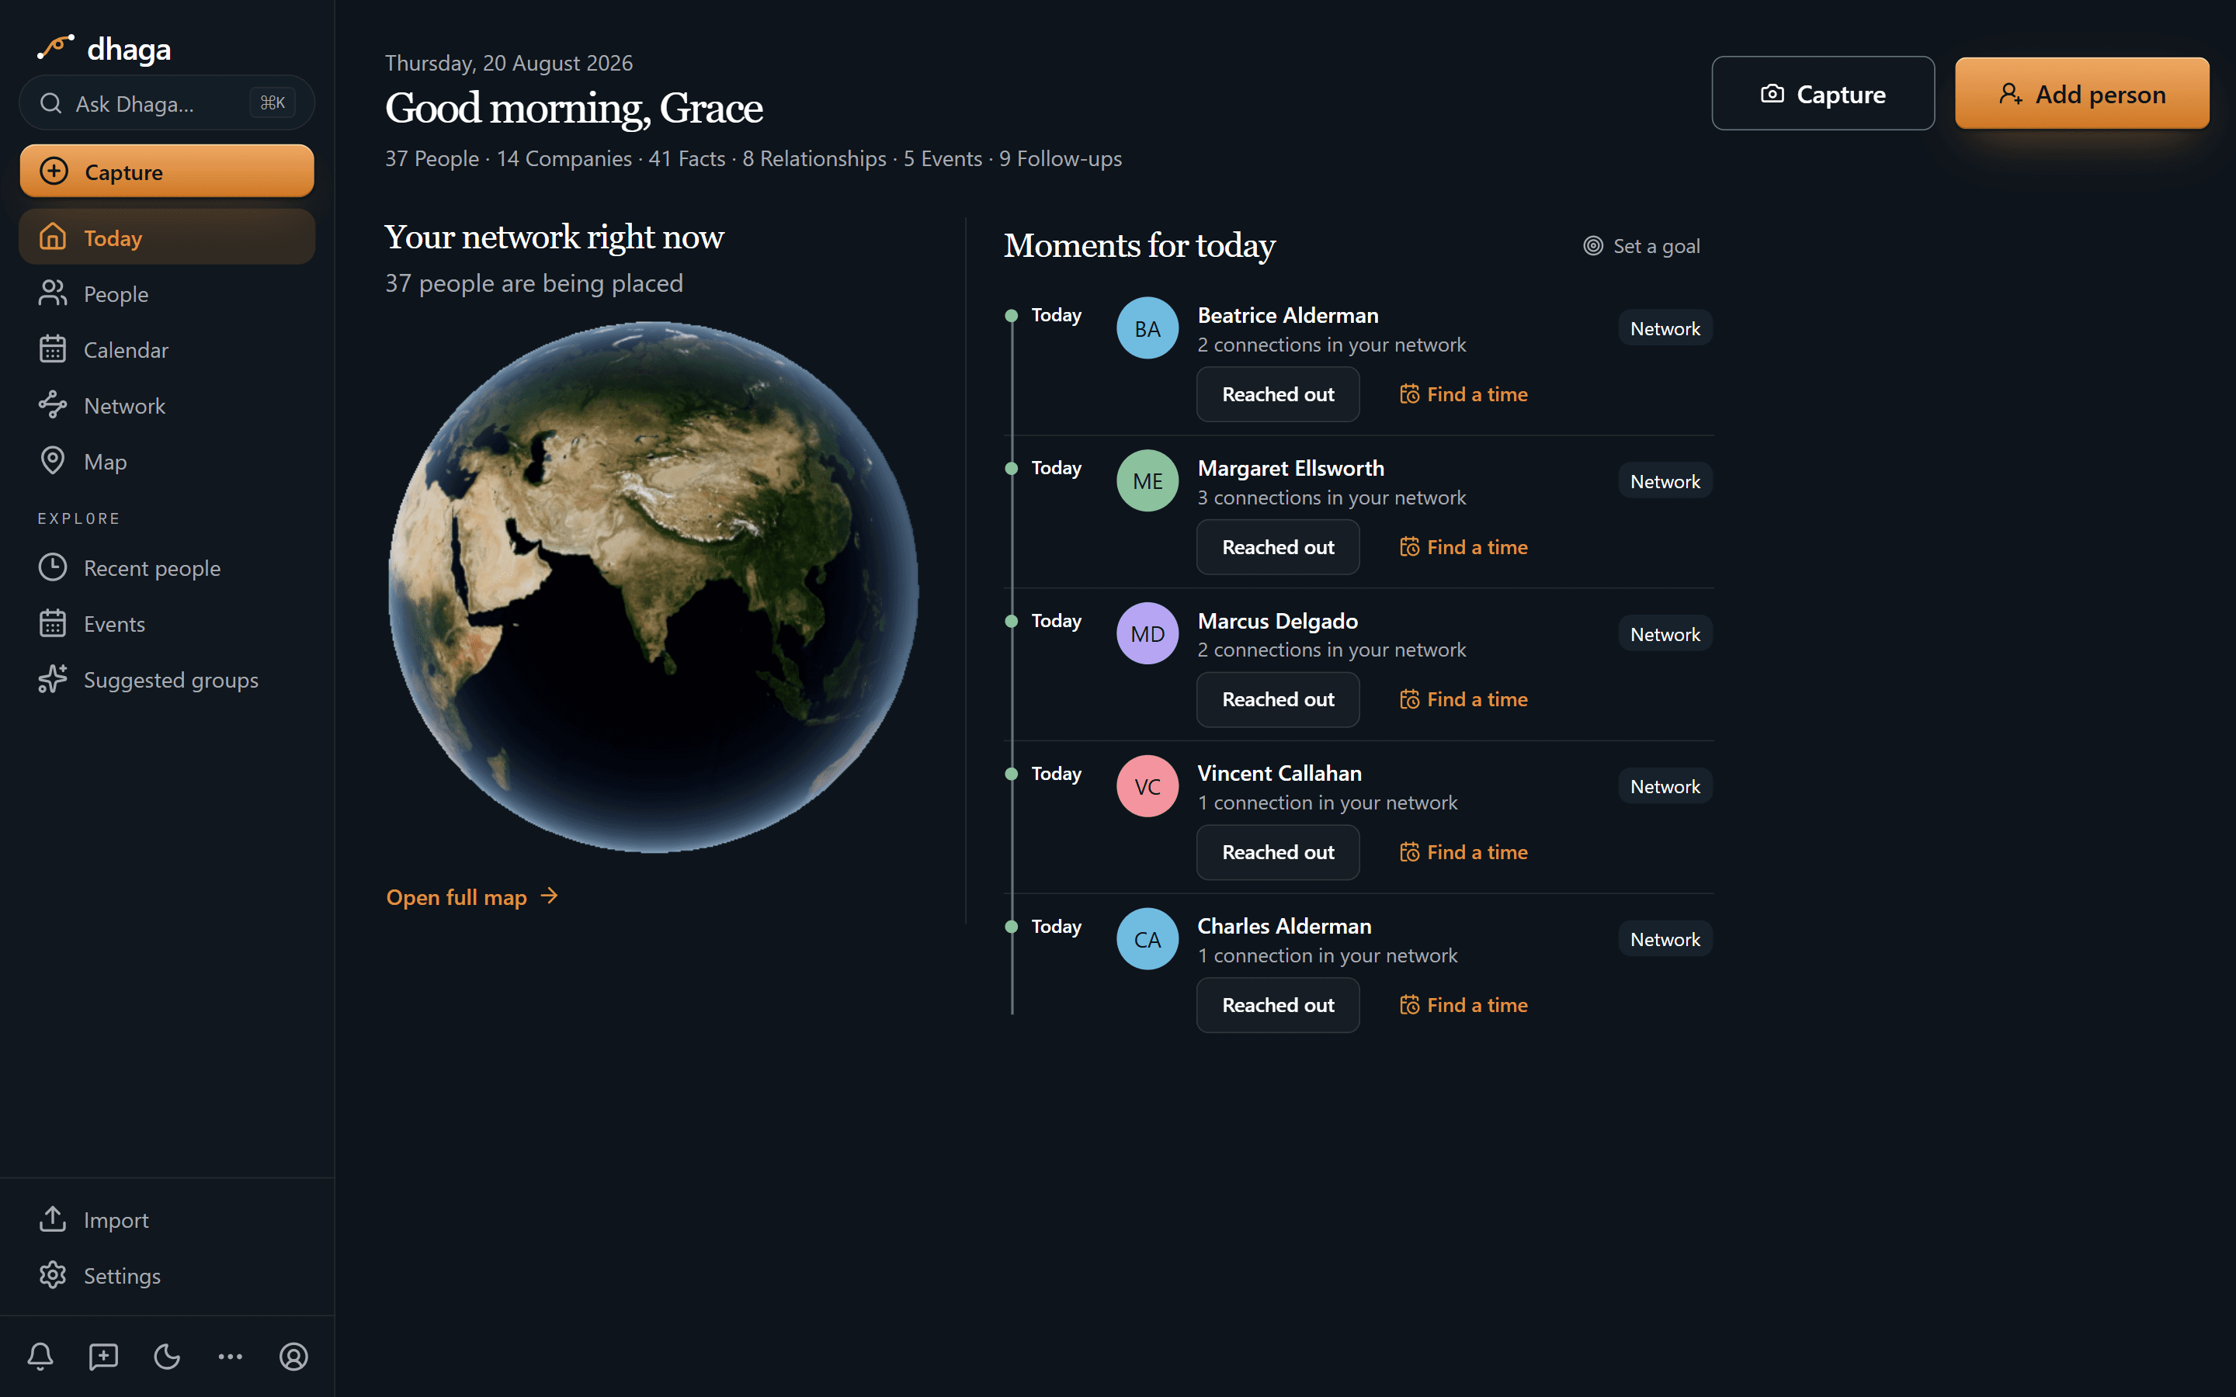Viewport: 2236px width, 1397px height.
Task: Click Vincent Callahan's VC avatar
Action: pyautogui.click(x=1147, y=786)
